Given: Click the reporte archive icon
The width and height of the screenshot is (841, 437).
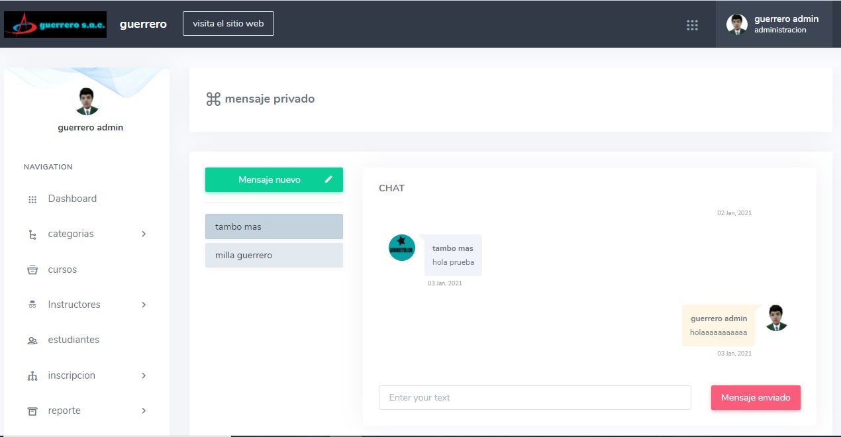Looking at the screenshot, I should point(32,411).
